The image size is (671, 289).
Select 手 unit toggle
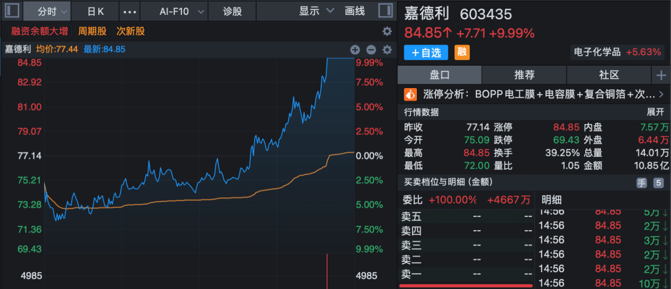point(641,183)
